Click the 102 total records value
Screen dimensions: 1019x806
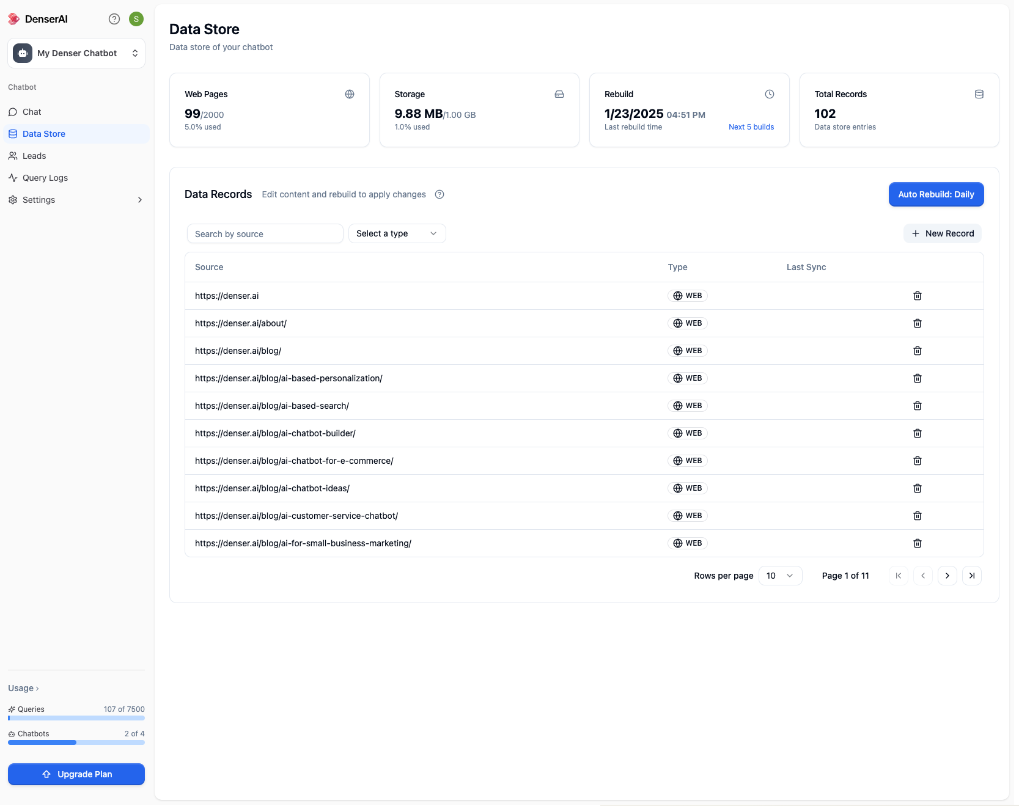[825, 114]
